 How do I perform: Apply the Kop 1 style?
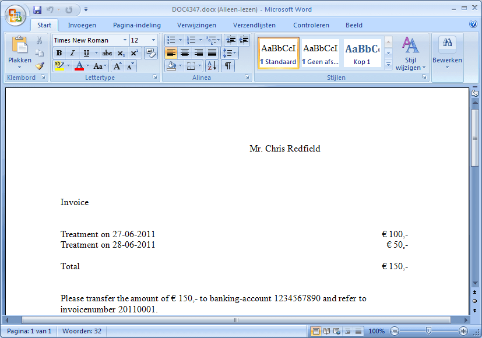pyautogui.click(x=362, y=53)
